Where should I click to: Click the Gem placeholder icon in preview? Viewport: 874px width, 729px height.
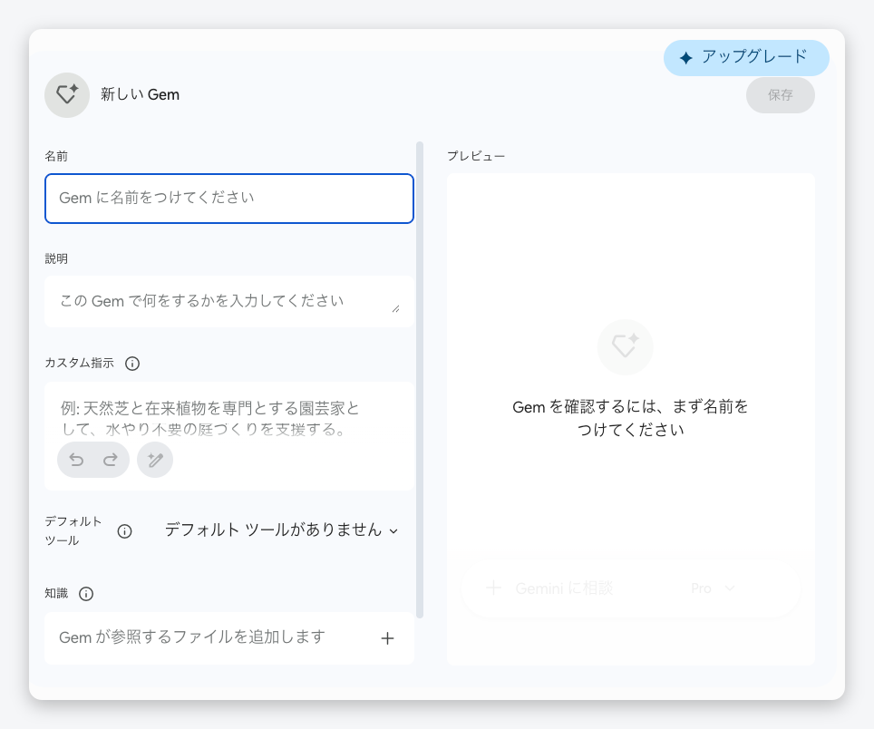(x=625, y=346)
